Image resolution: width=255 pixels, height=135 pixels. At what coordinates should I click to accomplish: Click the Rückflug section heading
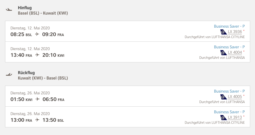tap(26, 73)
